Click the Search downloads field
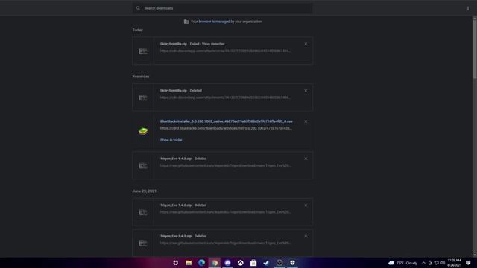 click(x=222, y=8)
